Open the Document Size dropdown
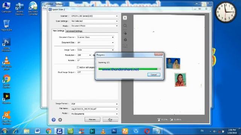The image size is (241, 135). click(95, 42)
